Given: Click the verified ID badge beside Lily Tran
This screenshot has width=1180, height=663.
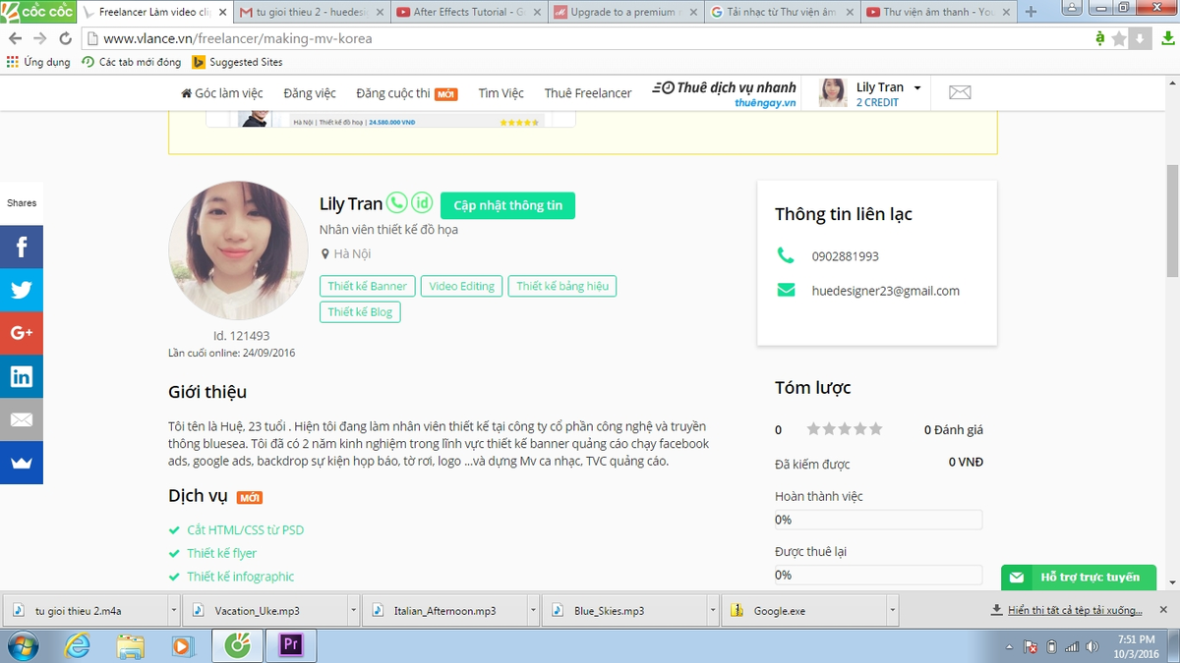Looking at the screenshot, I should point(422,203).
